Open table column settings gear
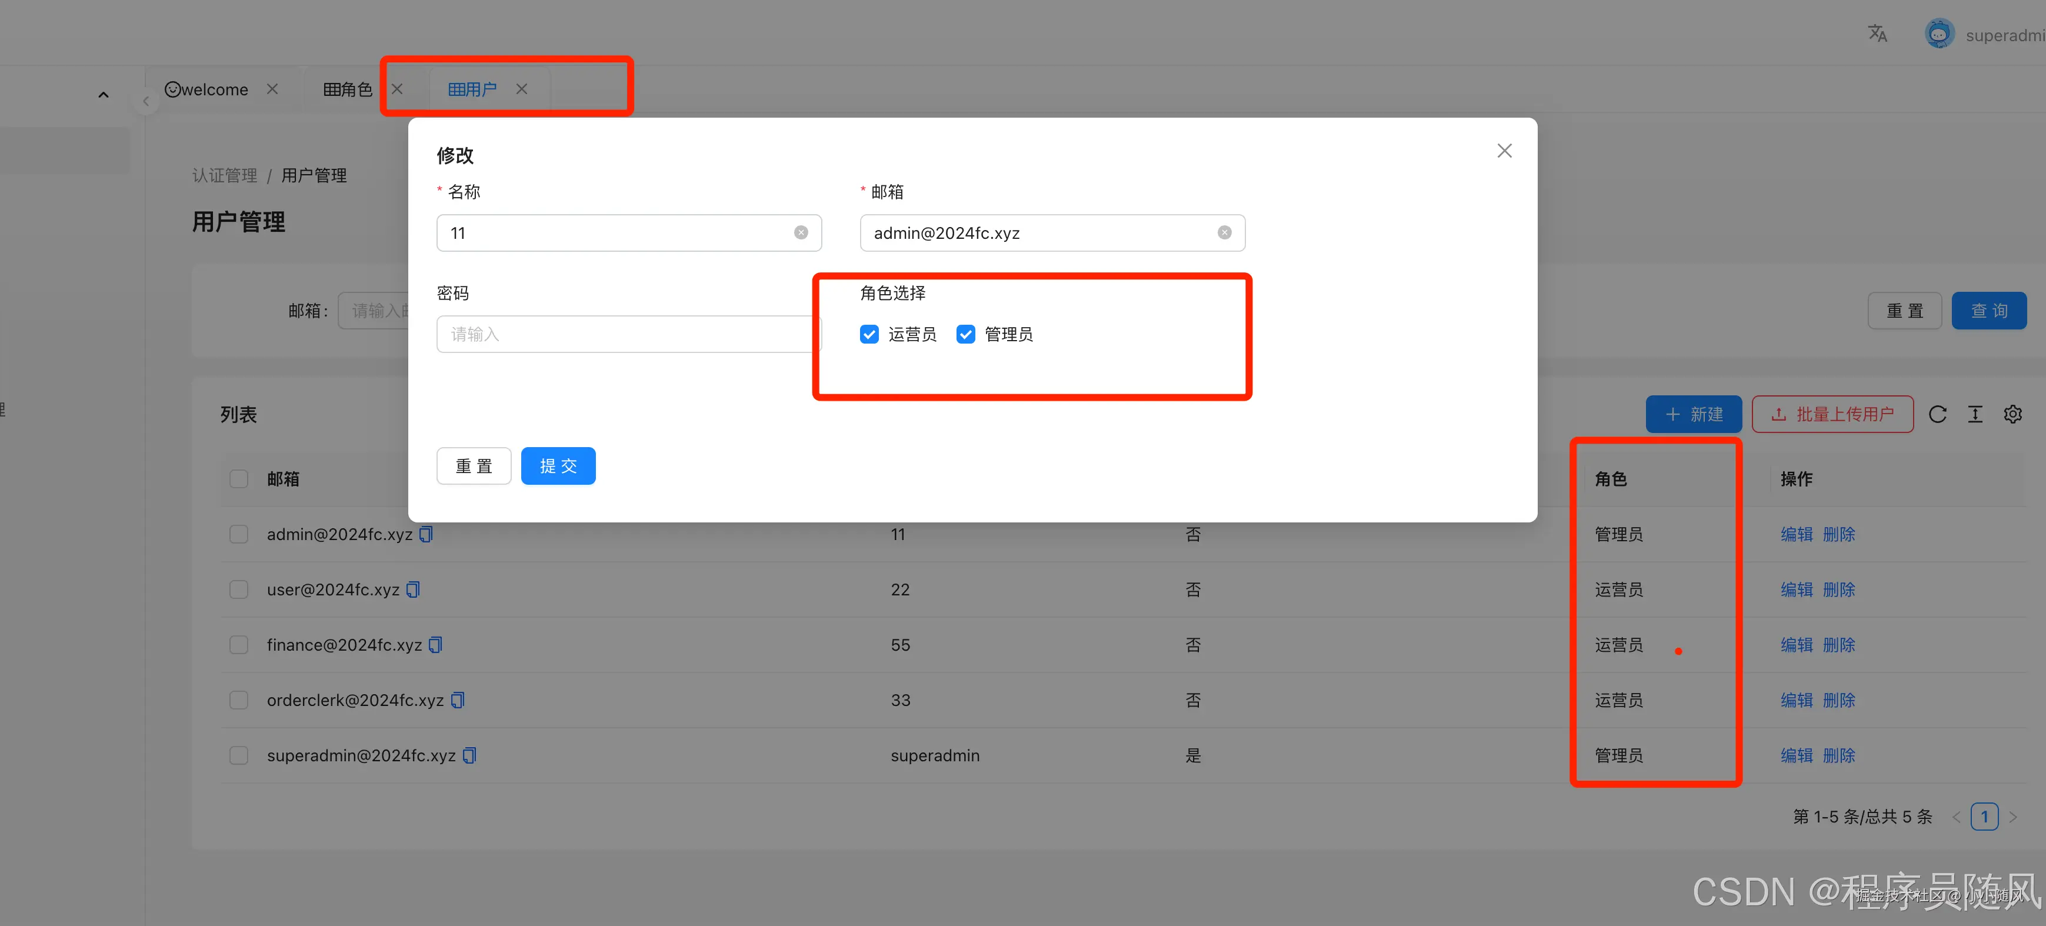Viewport: 2046px width, 926px height. click(x=2012, y=415)
